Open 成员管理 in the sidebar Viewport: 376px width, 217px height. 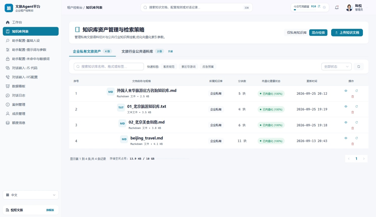point(31,114)
